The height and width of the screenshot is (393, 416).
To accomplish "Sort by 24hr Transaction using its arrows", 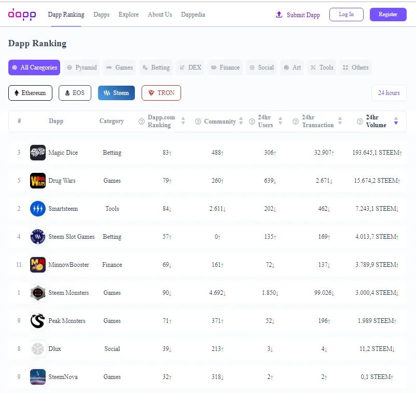I will [x=340, y=121].
